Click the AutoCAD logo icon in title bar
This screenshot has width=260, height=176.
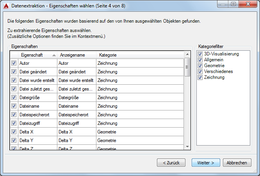[6, 5]
